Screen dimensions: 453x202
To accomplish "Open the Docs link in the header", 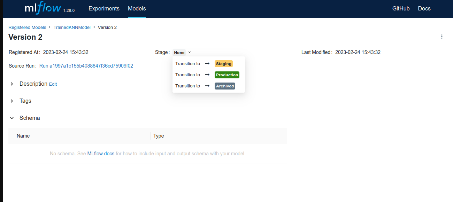I will [424, 8].
